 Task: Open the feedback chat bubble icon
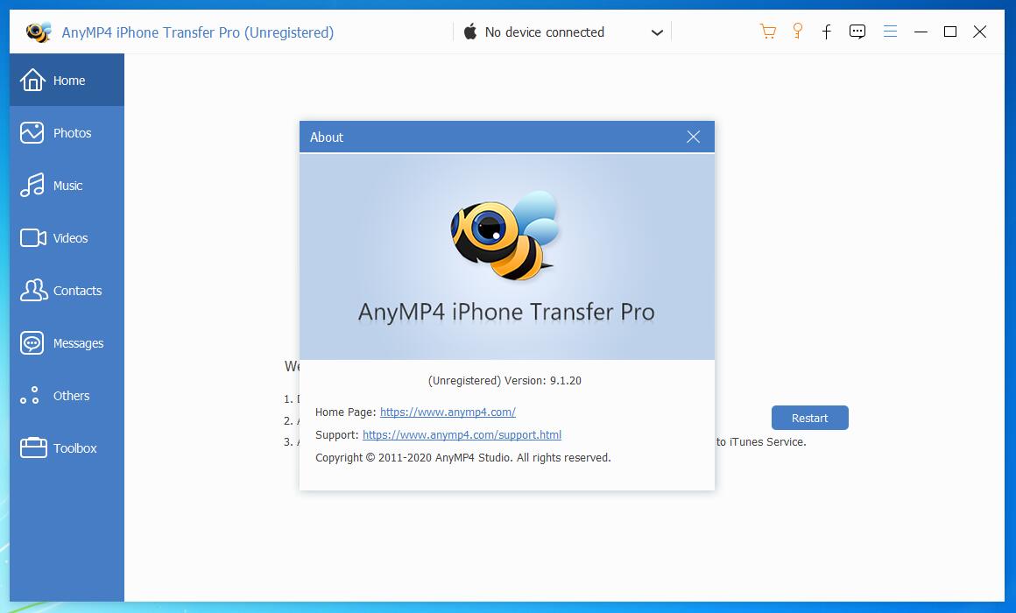tap(857, 31)
